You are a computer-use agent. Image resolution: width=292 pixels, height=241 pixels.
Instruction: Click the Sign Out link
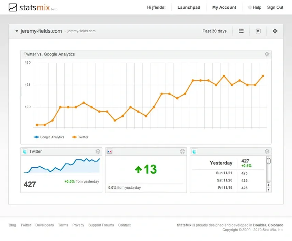[x=275, y=7]
